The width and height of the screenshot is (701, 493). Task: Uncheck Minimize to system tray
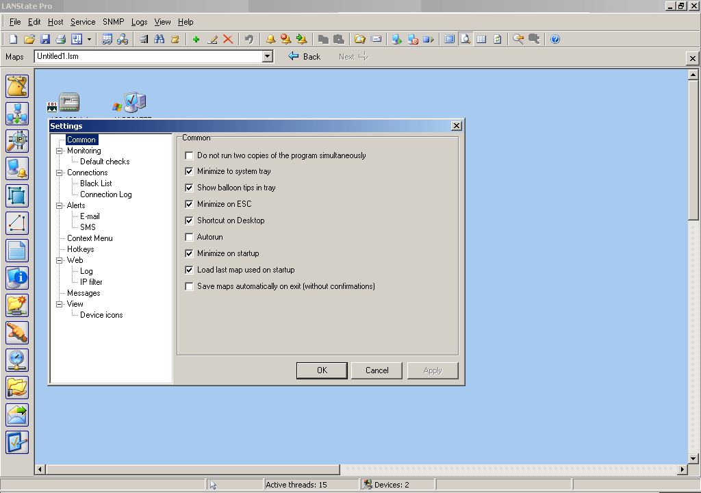[189, 171]
